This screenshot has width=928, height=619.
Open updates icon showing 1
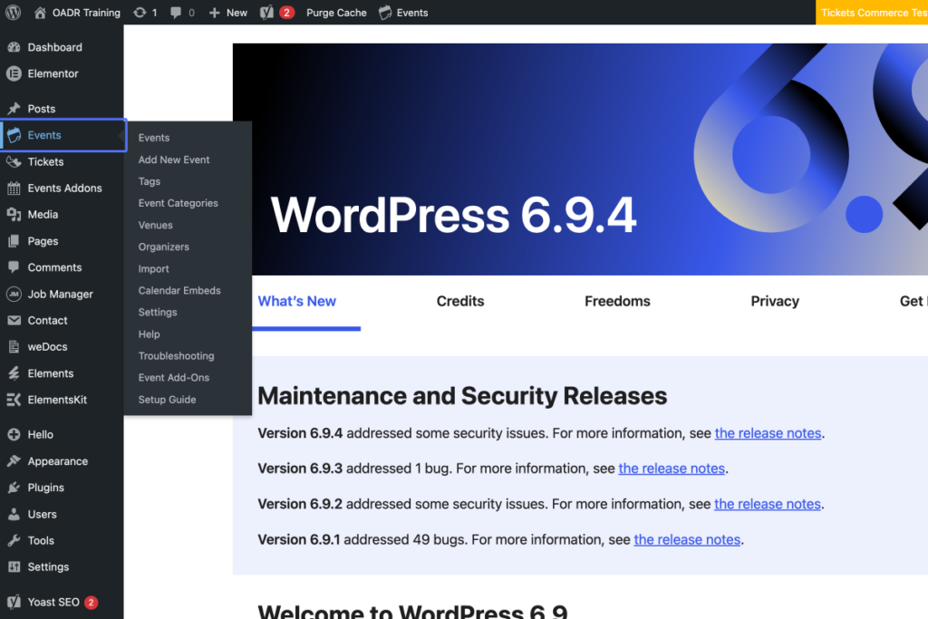140,13
